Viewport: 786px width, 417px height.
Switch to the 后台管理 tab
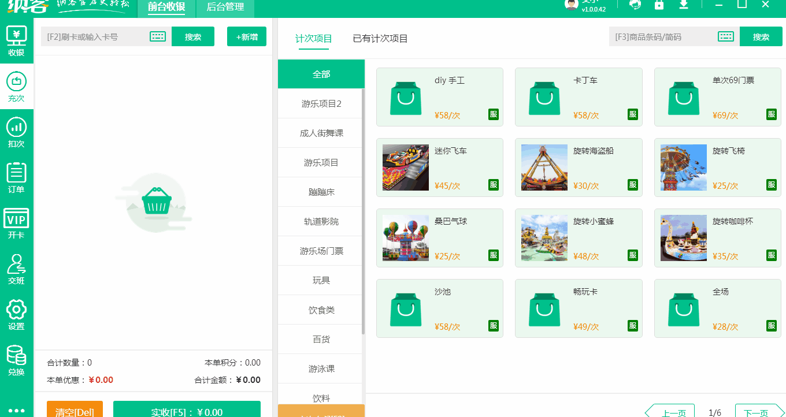tap(225, 9)
